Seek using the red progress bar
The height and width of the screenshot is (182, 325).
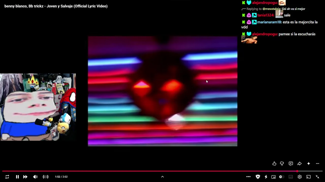tap(162, 171)
